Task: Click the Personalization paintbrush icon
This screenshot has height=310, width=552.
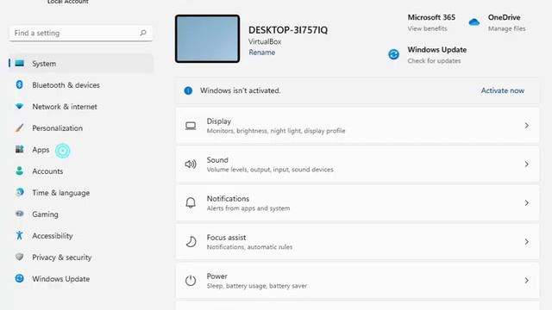Action: (x=19, y=127)
